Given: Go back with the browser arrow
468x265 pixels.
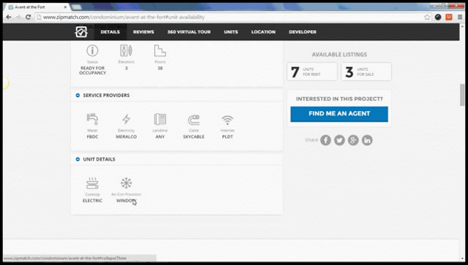Looking at the screenshot, I should [8, 17].
